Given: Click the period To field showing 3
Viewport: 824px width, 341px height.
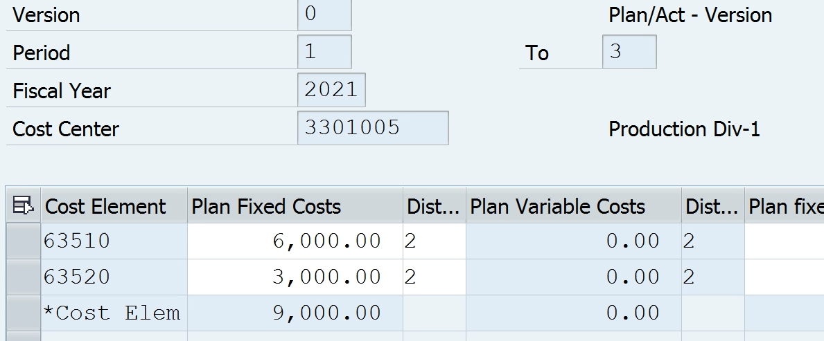Looking at the screenshot, I should [629, 52].
